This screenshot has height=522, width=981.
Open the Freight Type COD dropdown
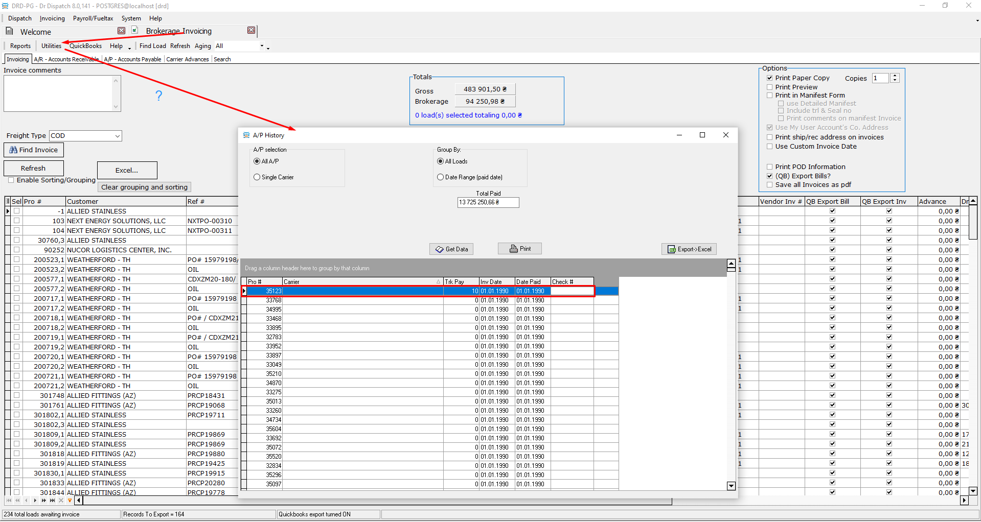[x=117, y=136]
